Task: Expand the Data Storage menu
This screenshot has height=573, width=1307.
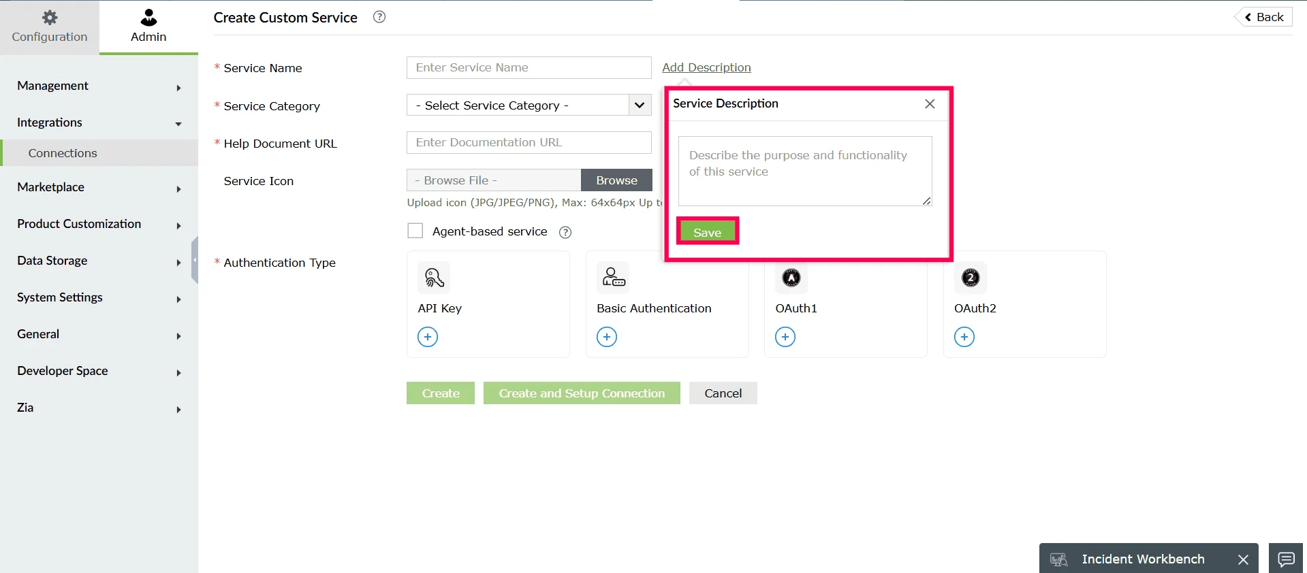Action: coord(99,261)
